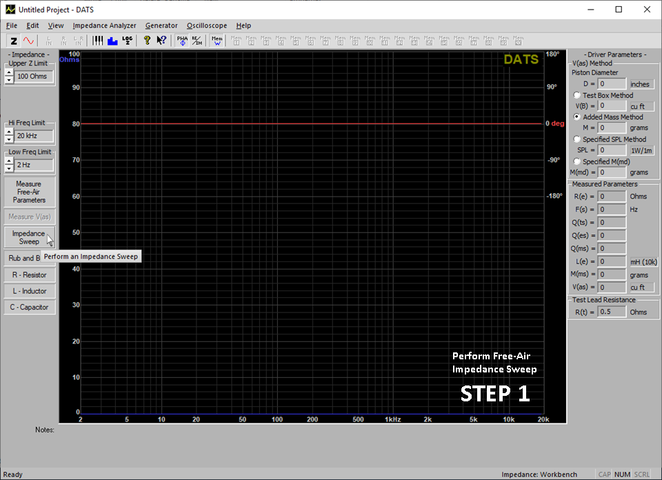
Task: Click the DATS app icon in title bar
Action: pyautogui.click(x=10, y=9)
